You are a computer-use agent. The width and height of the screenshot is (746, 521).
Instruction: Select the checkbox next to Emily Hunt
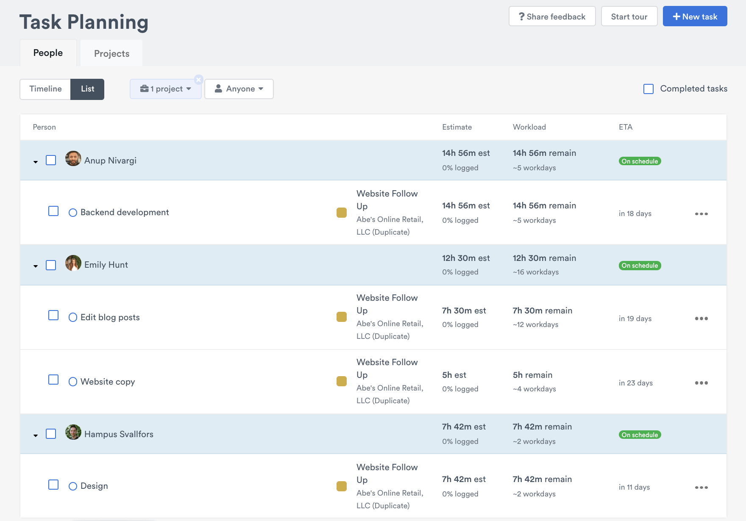point(51,265)
